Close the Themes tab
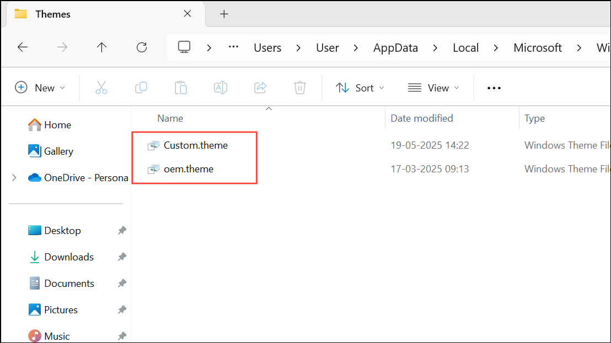 point(187,14)
